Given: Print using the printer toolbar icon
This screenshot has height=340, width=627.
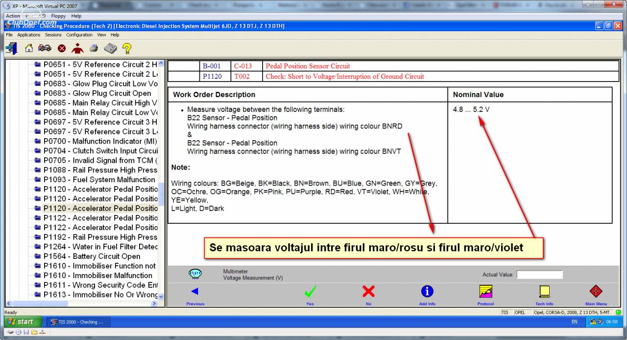Looking at the screenshot, I should (x=94, y=48).
